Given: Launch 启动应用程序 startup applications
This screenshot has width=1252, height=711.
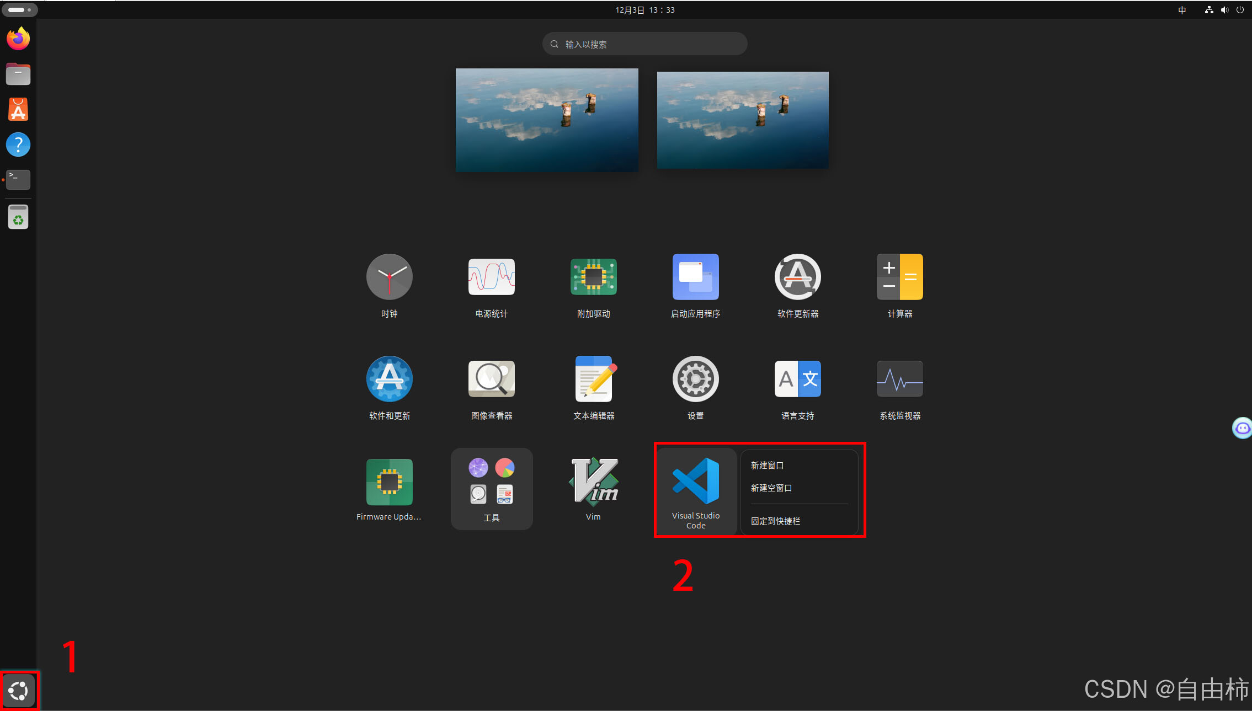Looking at the screenshot, I should pyautogui.click(x=696, y=277).
